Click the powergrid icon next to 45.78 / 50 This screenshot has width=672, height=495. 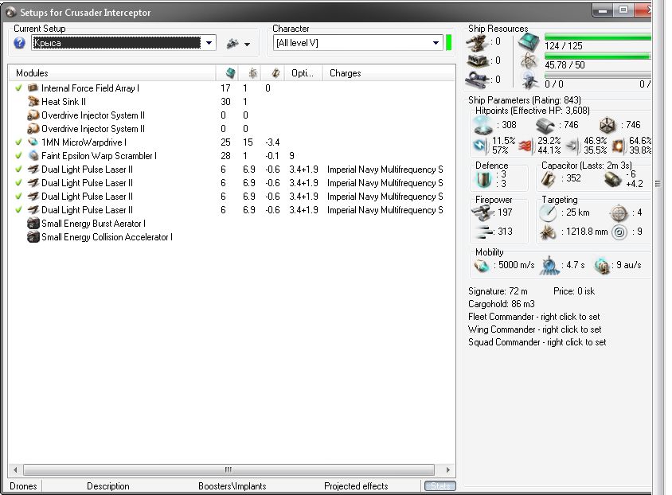(x=529, y=62)
